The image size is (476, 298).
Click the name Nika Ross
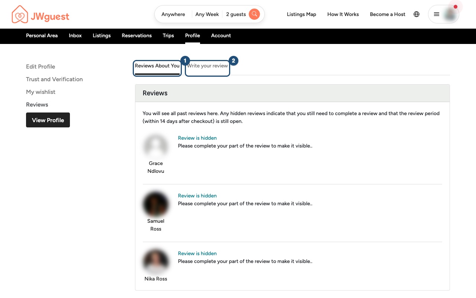tap(156, 279)
